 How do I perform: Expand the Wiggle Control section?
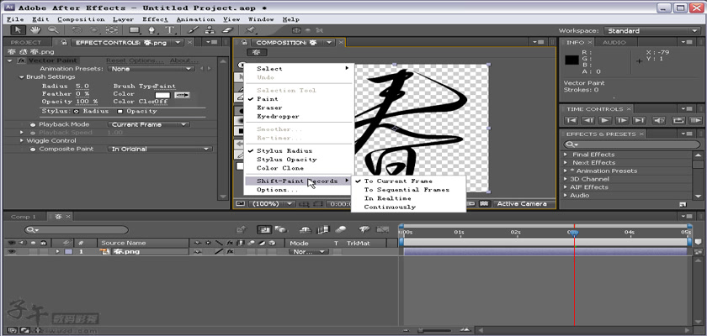click(x=23, y=140)
